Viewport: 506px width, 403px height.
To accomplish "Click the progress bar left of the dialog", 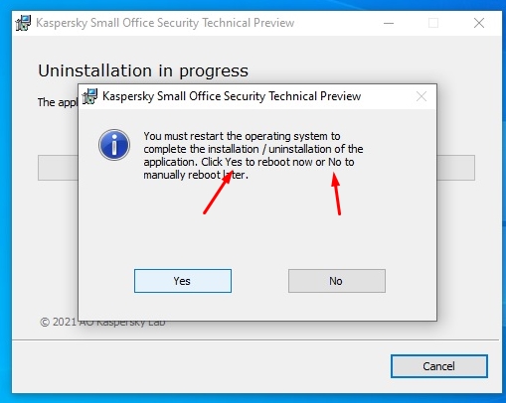I will point(58,168).
